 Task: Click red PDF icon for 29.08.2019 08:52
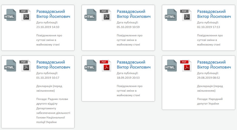coord(186,66)
